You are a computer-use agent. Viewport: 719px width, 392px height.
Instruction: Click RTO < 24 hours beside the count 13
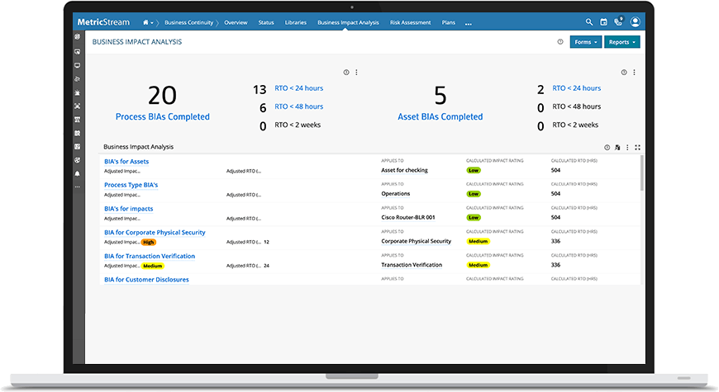[x=299, y=88]
